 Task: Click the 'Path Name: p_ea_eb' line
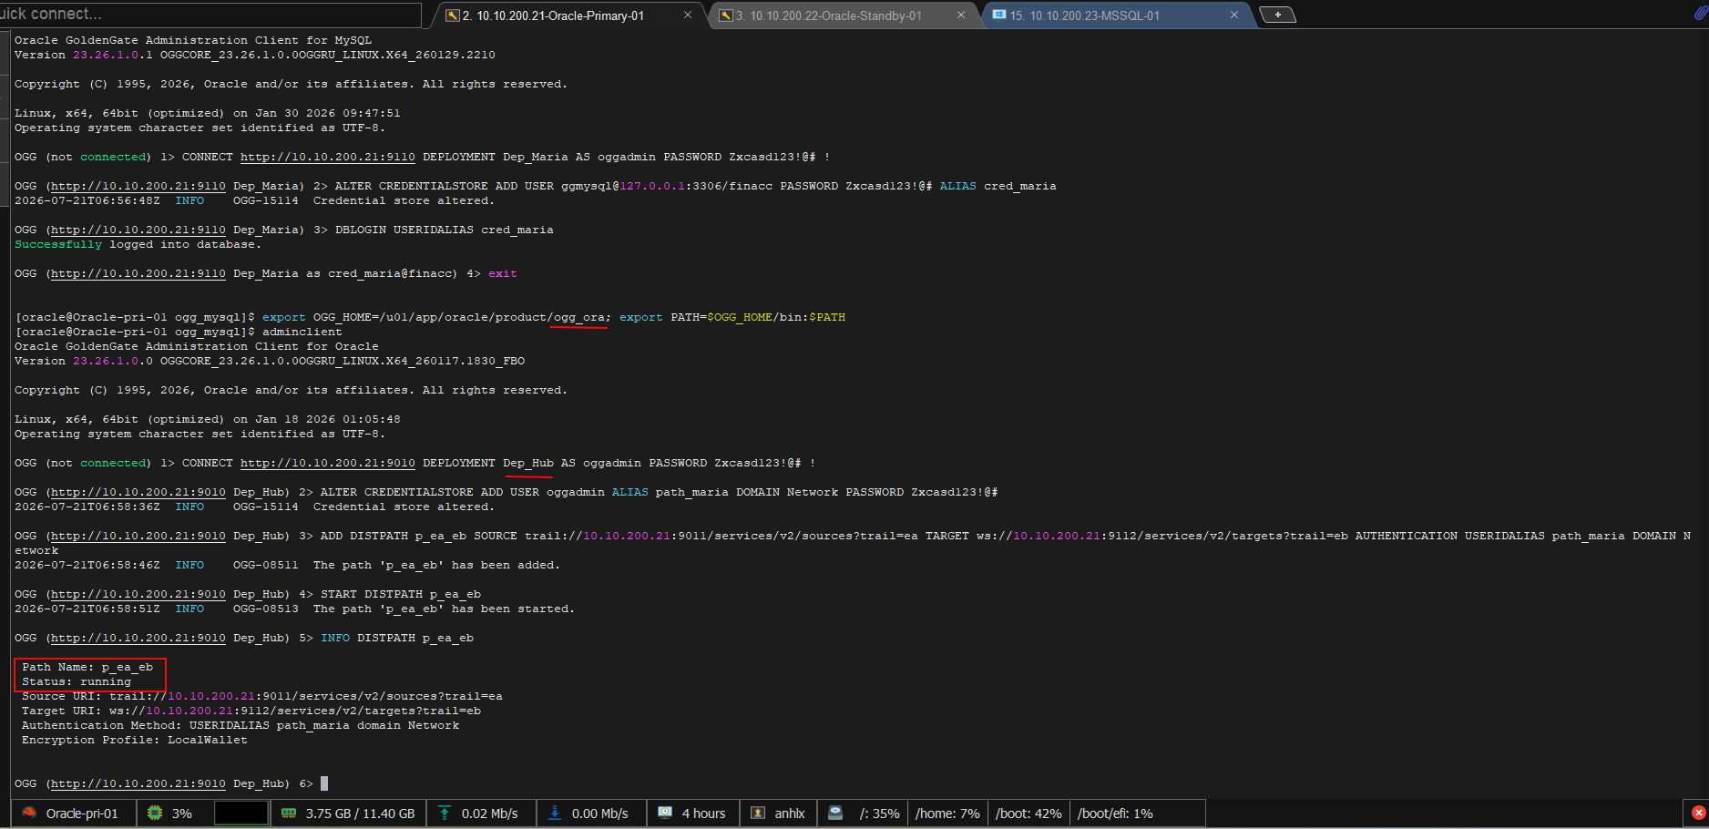coord(87,667)
